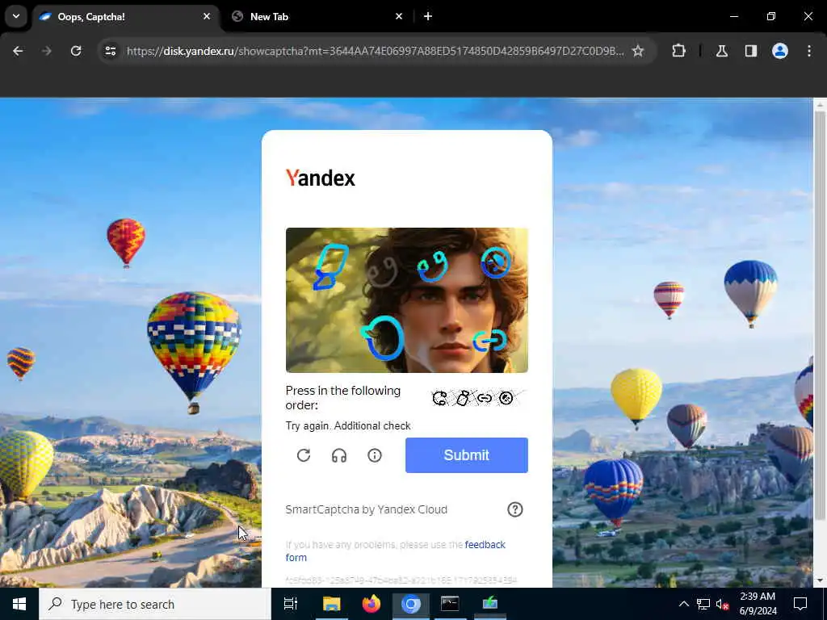The height and width of the screenshot is (620, 827).
Task: Click the taskbar search box
Action: pos(155,604)
